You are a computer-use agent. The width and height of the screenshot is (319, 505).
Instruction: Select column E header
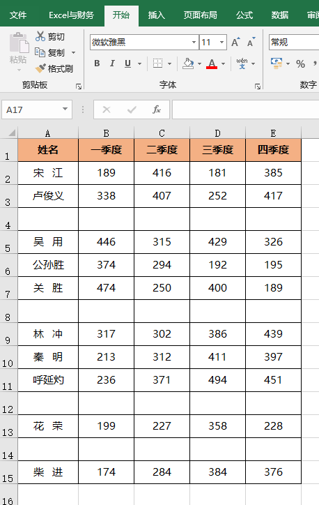[273, 133]
